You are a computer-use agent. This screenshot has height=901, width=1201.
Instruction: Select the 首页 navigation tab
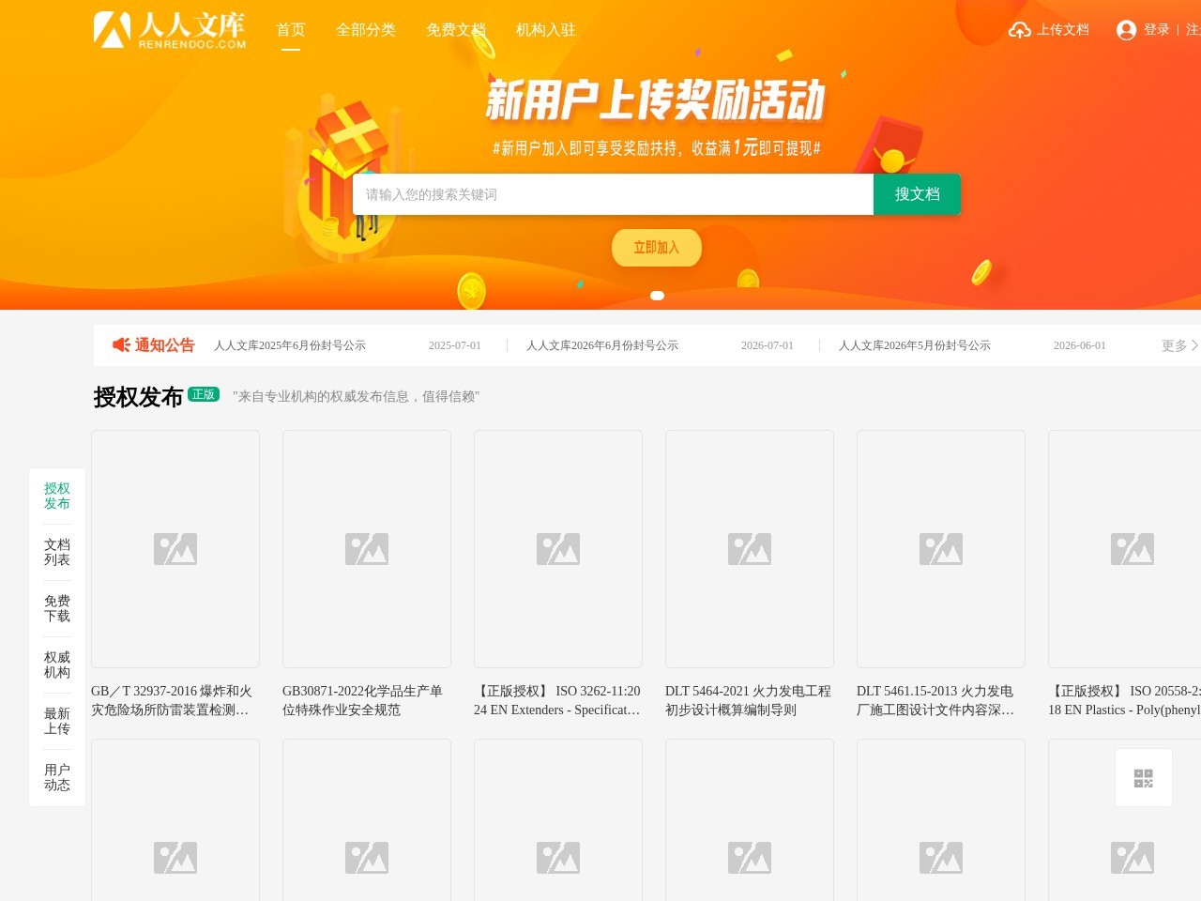point(291,30)
